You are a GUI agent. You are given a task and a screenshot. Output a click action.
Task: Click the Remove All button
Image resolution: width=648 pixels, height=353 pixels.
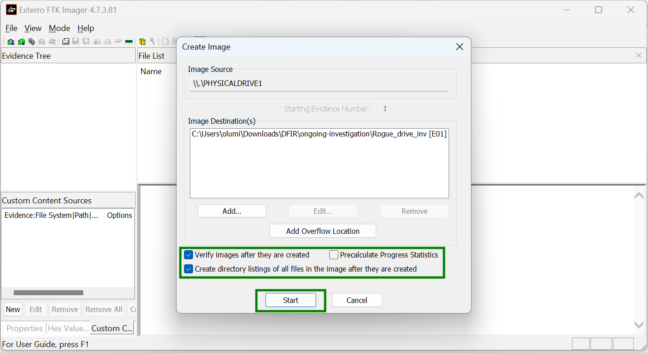(x=104, y=309)
